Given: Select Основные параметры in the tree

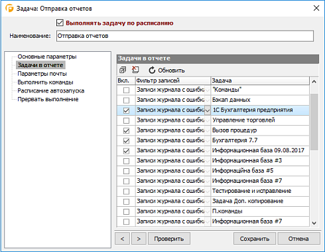Looking at the screenshot, I should [47, 57].
